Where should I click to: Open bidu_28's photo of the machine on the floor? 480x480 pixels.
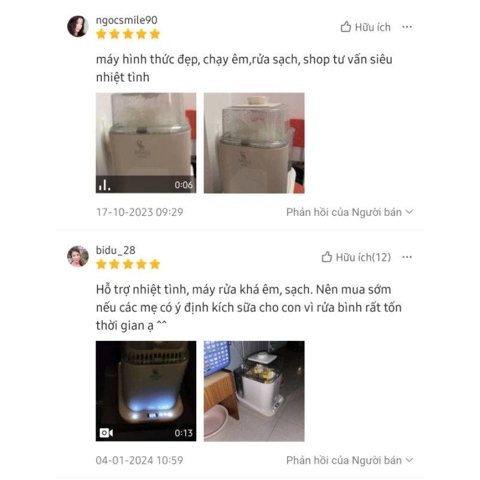click(x=254, y=391)
